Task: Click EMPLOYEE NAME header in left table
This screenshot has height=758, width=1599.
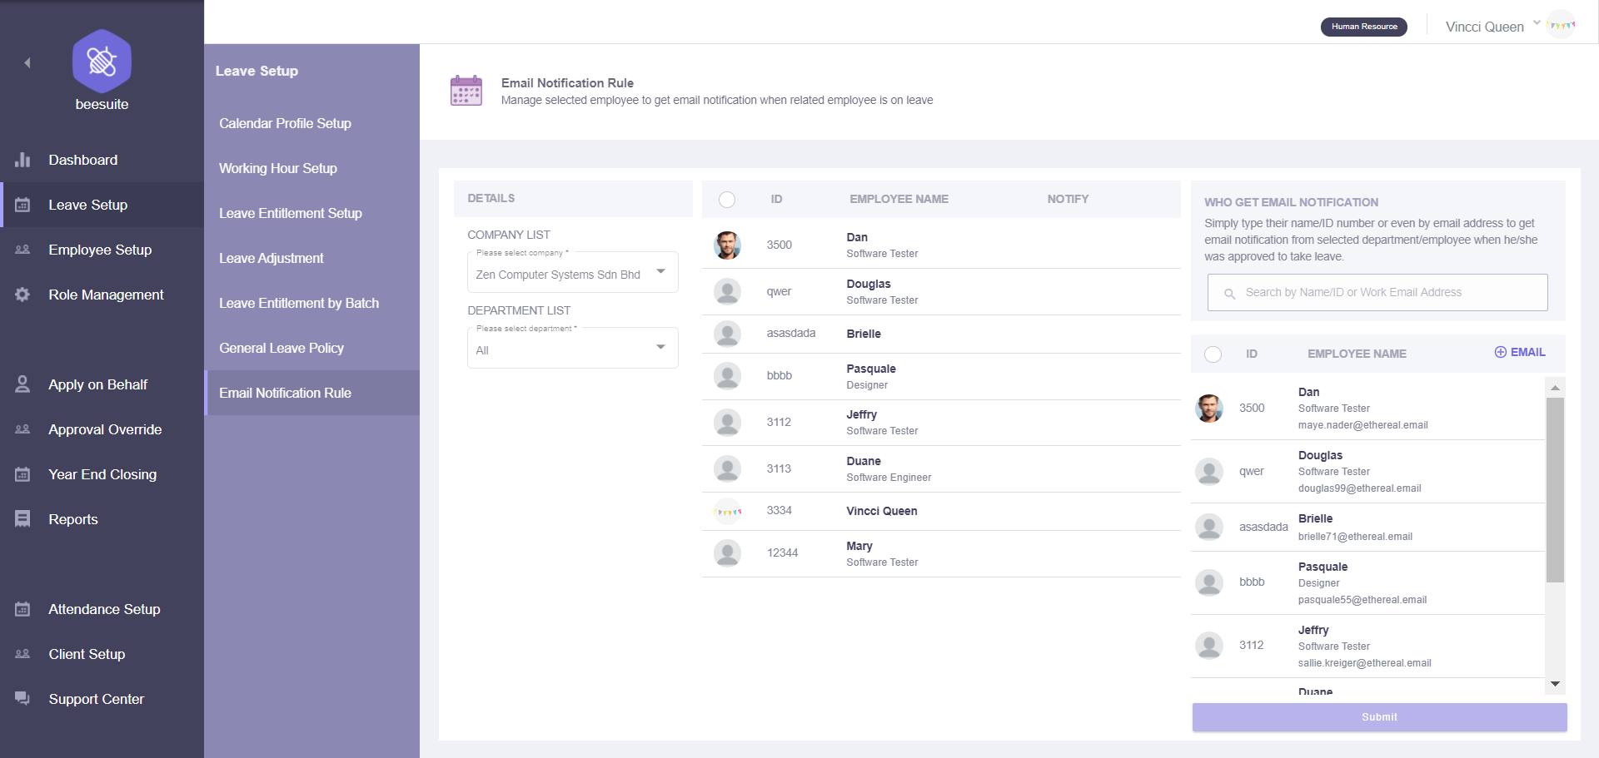Action: 899,199
